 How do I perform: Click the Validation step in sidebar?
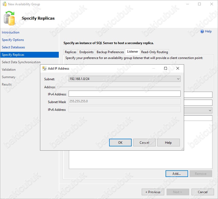tap(9, 69)
